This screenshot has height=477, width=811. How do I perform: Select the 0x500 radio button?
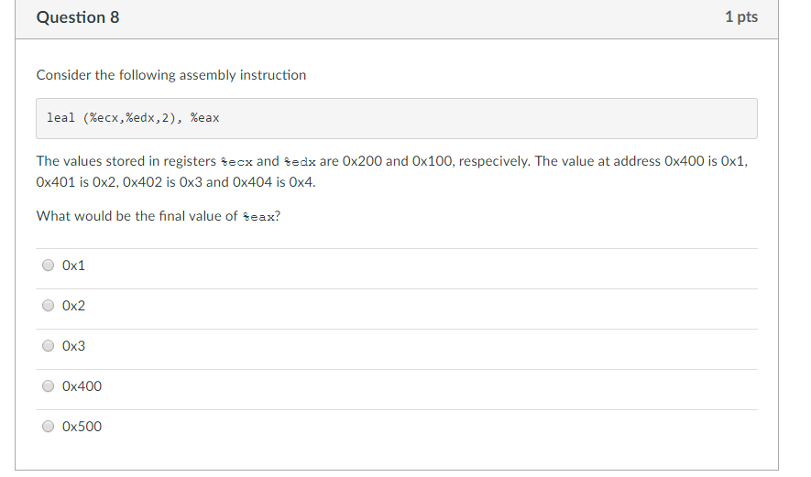pyautogui.click(x=49, y=427)
